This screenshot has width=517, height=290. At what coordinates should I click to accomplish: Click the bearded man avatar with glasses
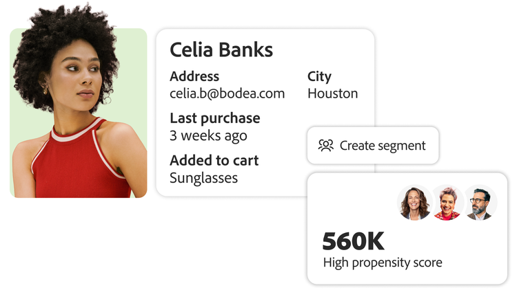[x=480, y=203]
